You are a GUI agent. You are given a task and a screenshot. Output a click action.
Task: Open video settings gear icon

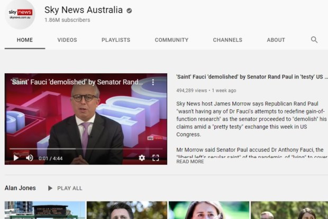142,157
